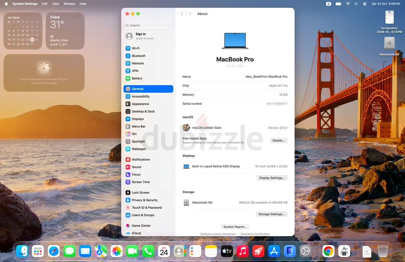The height and width of the screenshot is (262, 405).
Task: Open the Music app in the Dock
Action: click(x=243, y=251)
